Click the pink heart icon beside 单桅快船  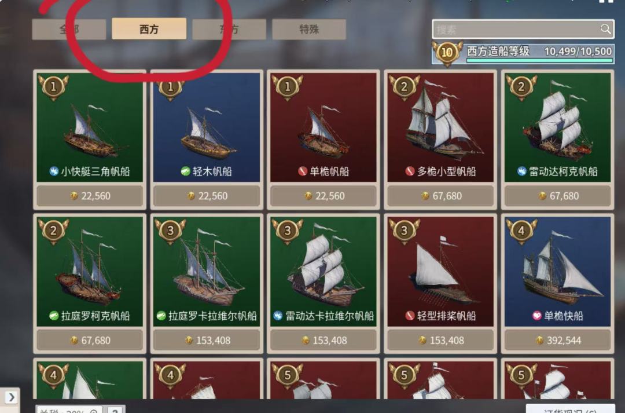tap(537, 316)
